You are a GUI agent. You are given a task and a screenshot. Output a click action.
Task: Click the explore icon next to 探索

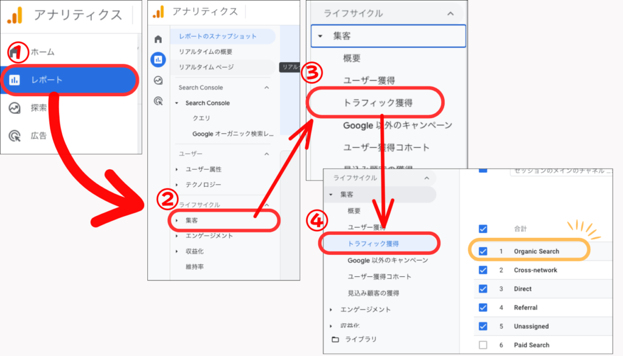pyautogui.click(x=15, y=108)
